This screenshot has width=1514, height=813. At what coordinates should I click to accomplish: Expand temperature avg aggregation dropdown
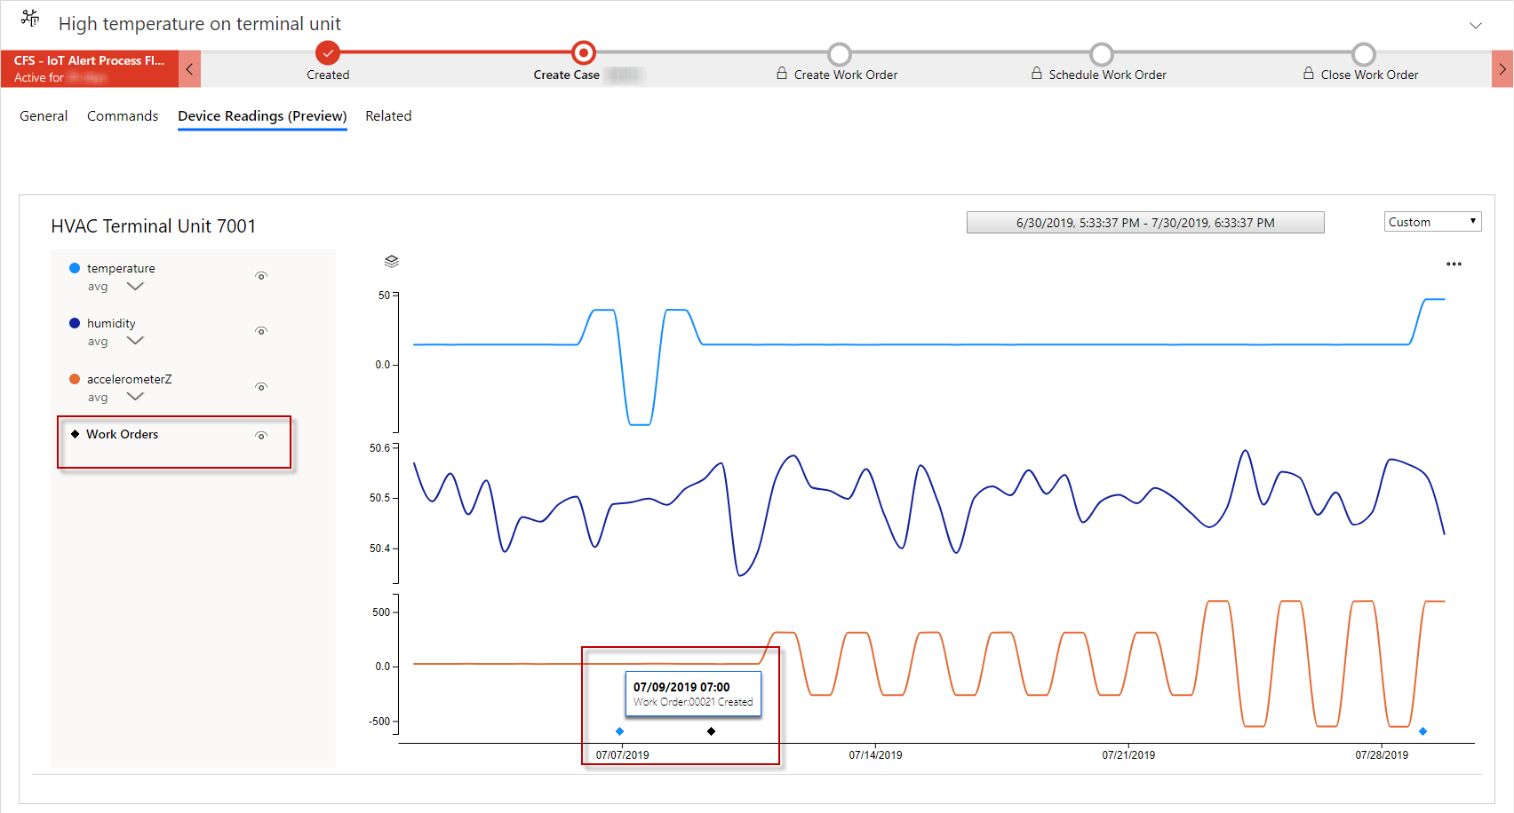click(135, 287)
